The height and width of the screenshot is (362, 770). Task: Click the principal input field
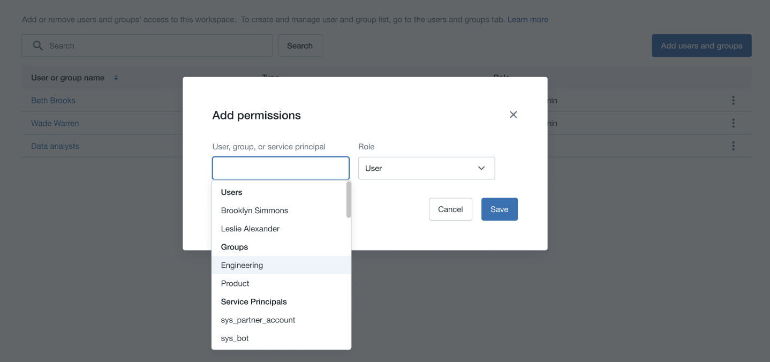coord(281,168)
